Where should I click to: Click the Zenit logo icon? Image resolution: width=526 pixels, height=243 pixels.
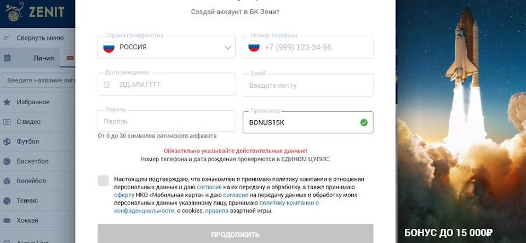(x=14, y=12)
